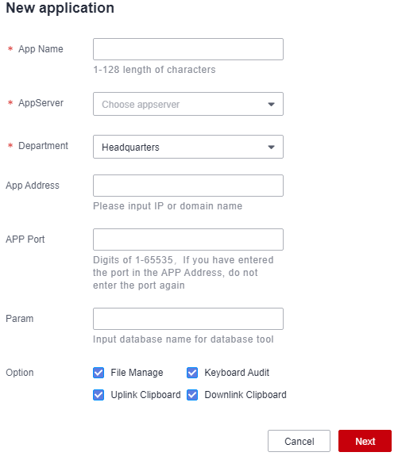
Task: Open the Choose appserver dropdown
Action: [x=188, y=104]
